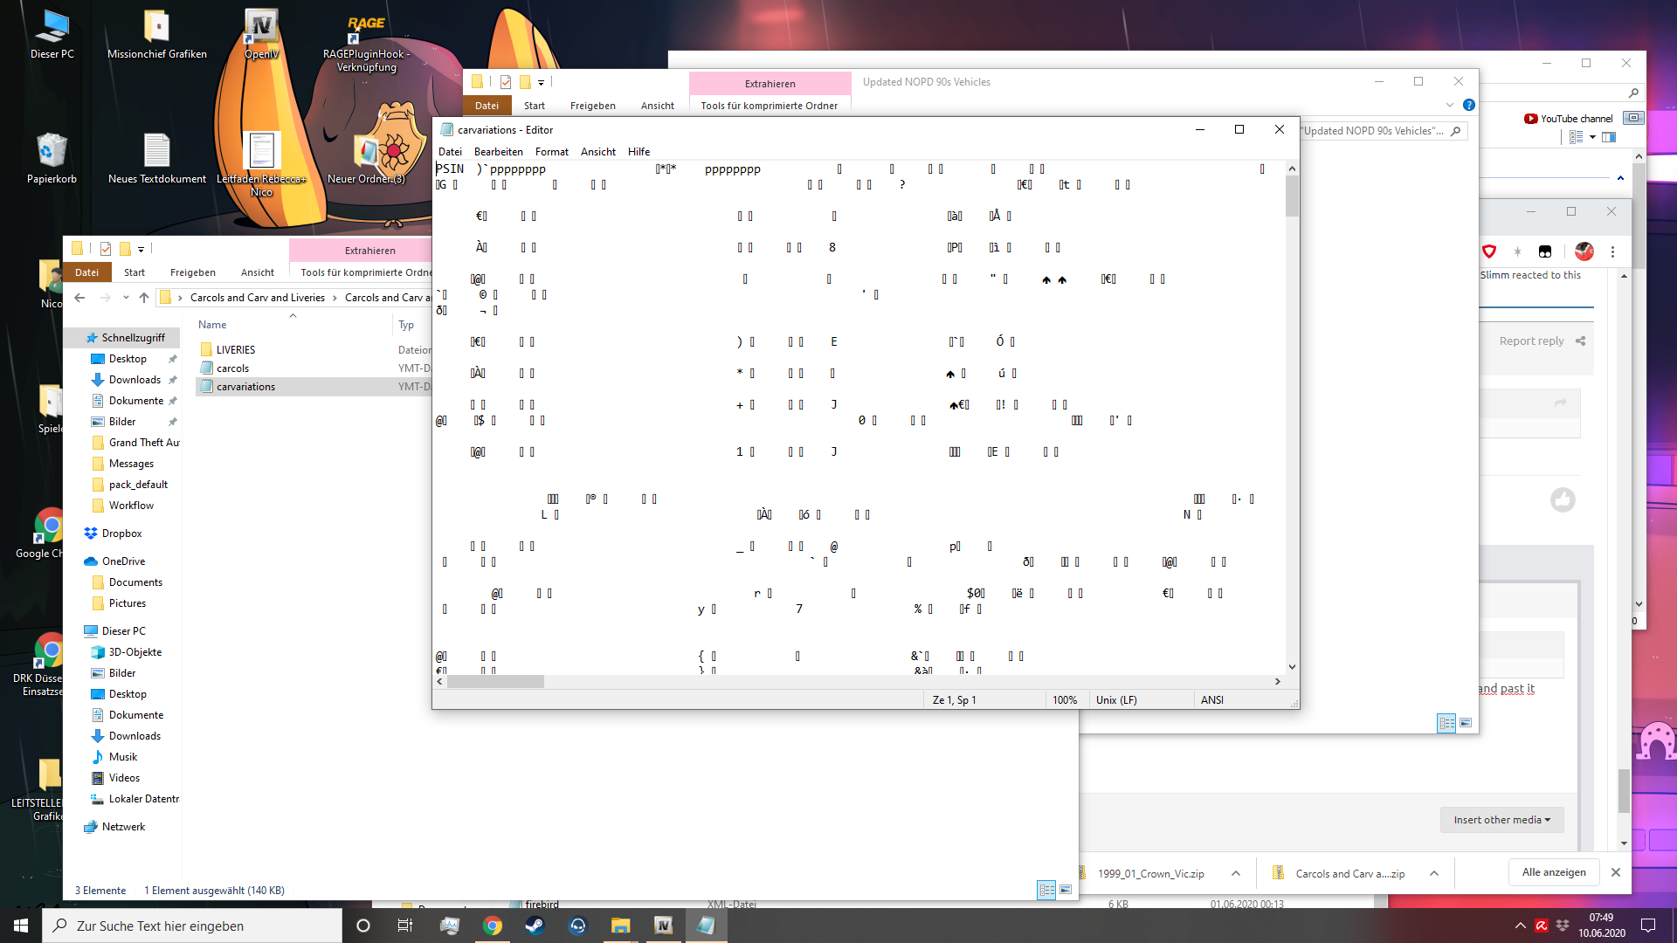This screenshot has width=1677, height=943.
Task: Expand the 1999_01_Crown_Vic.zip download options
Action: pos(1236,873)
